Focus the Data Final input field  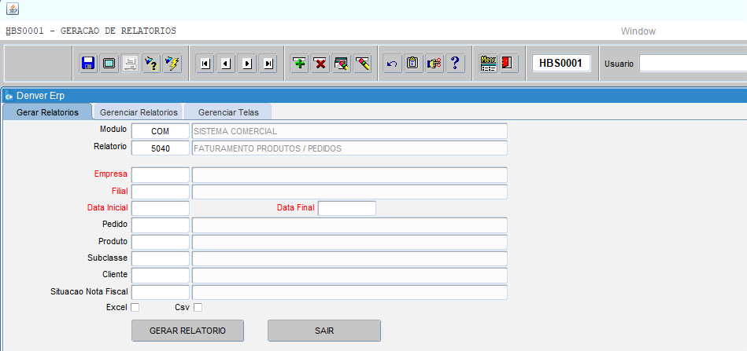[x=346, y=208]
